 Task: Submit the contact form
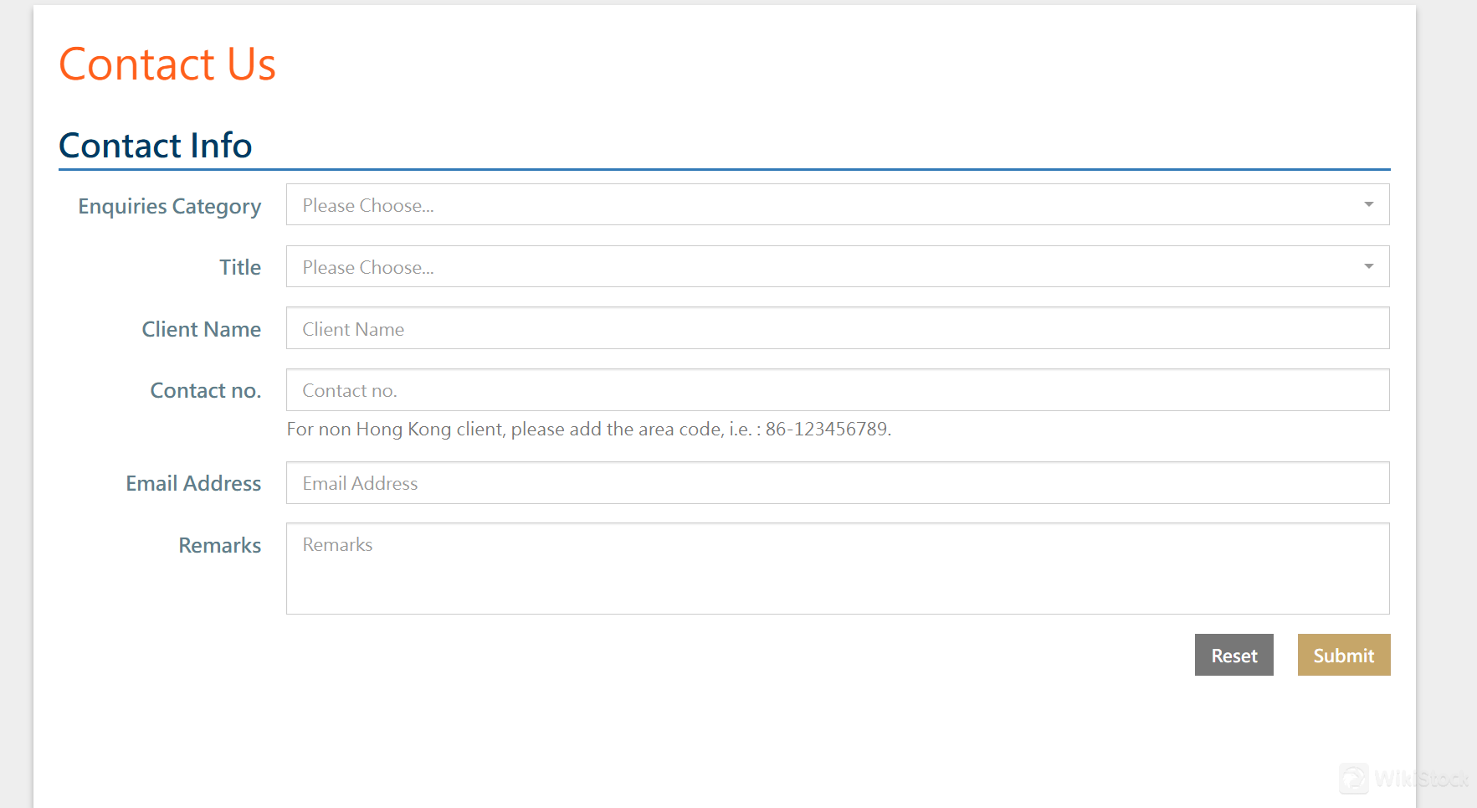pos(1343,656)
